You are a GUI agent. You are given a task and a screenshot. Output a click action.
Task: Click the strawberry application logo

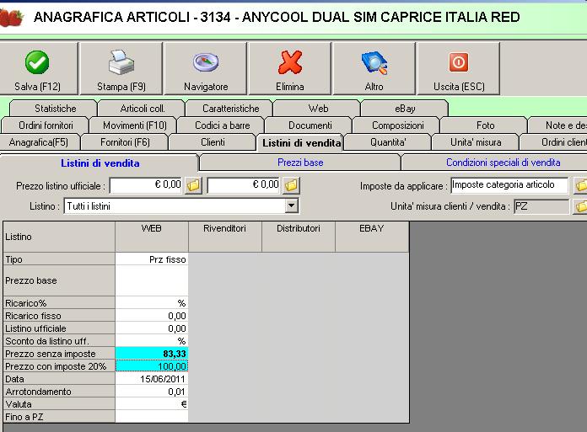12,18
